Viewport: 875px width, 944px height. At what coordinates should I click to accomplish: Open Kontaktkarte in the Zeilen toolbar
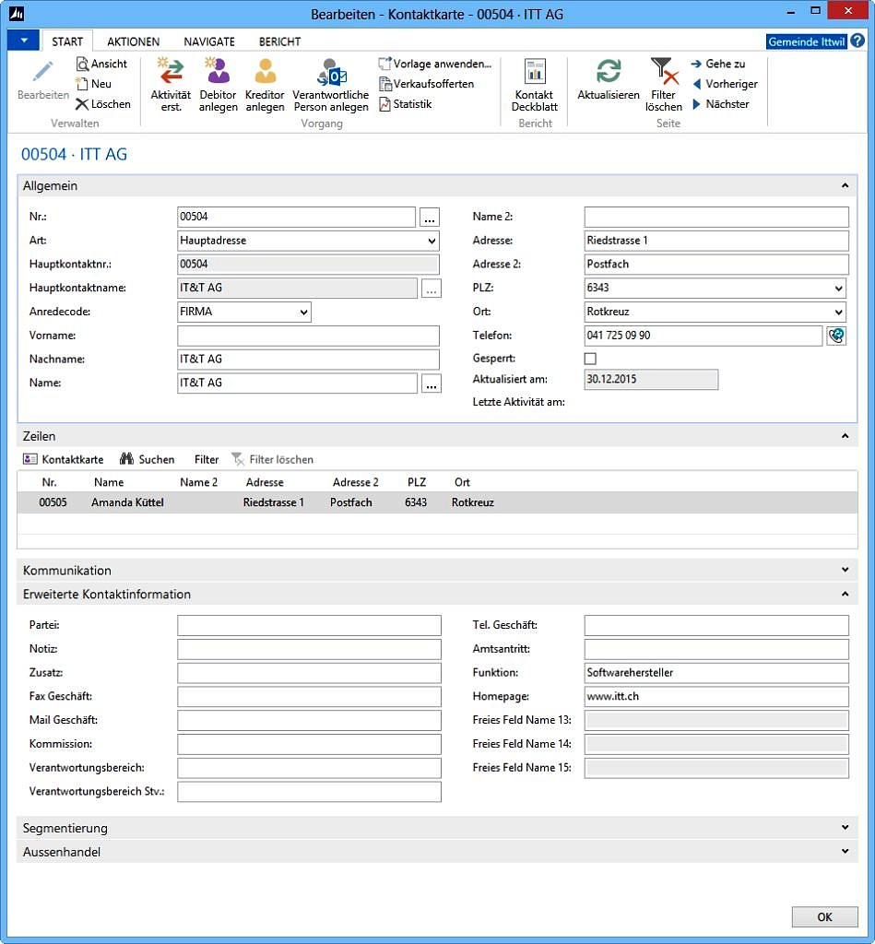pyautogui.click(x=64, y=459)
